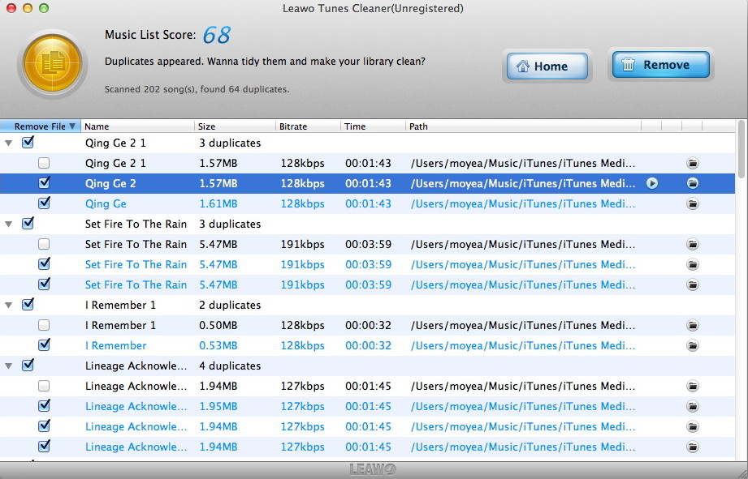Click the 0.53MB size cell
This screenshot has height=479, width=748.
[218, 346]
